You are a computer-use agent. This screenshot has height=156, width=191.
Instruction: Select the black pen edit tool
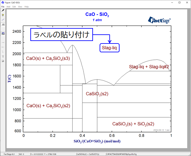coord(3,10)
